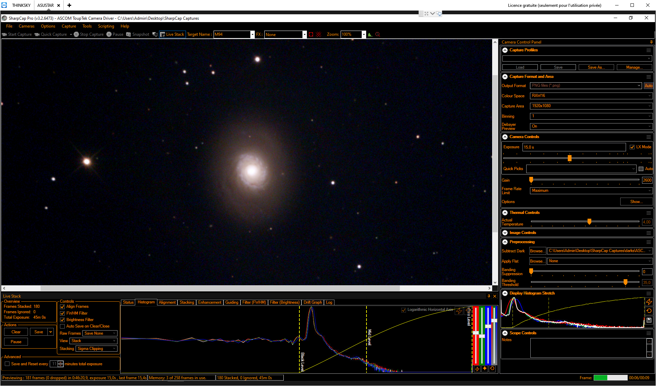Click the focus magnifier icon beside histogram
The height and width of the screenshot is (386, 656).
(377, 34)
